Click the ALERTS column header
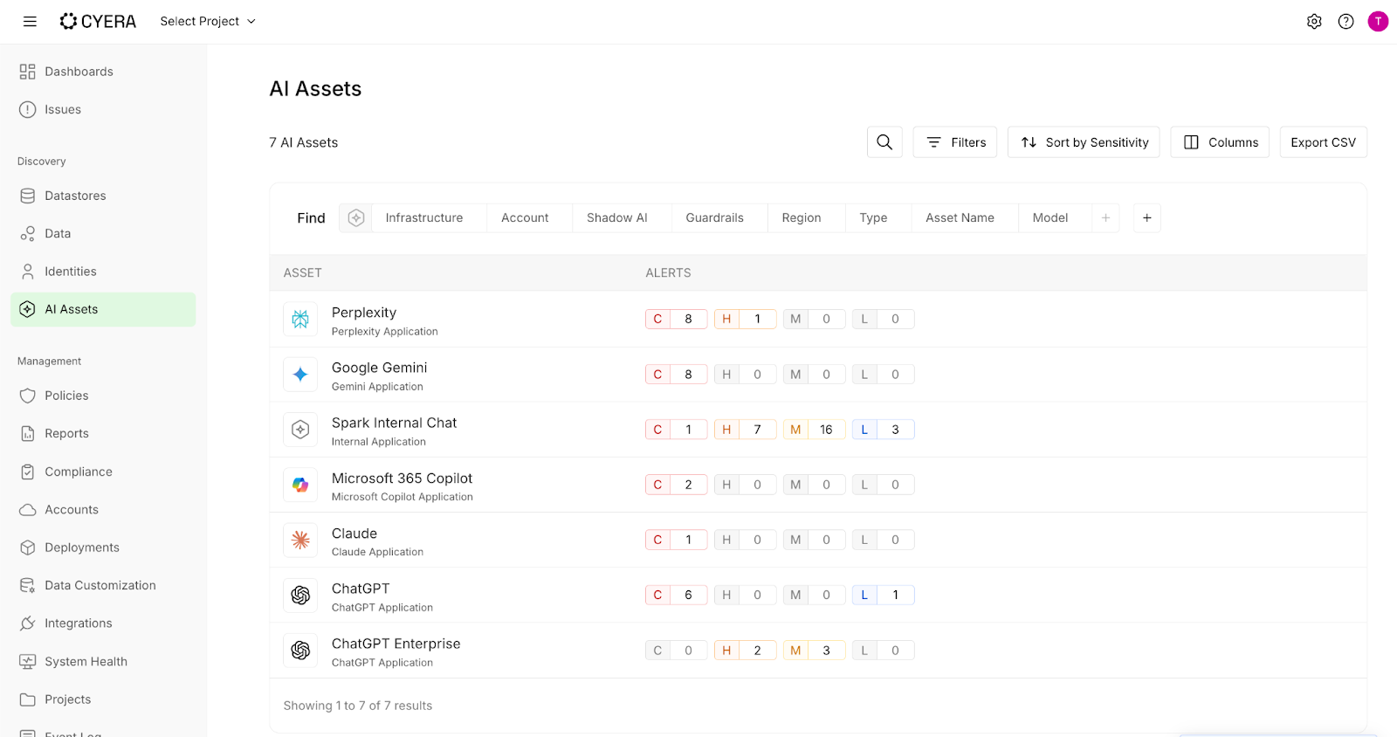Screen dimensions: 1397x737 tap(669, 272)
